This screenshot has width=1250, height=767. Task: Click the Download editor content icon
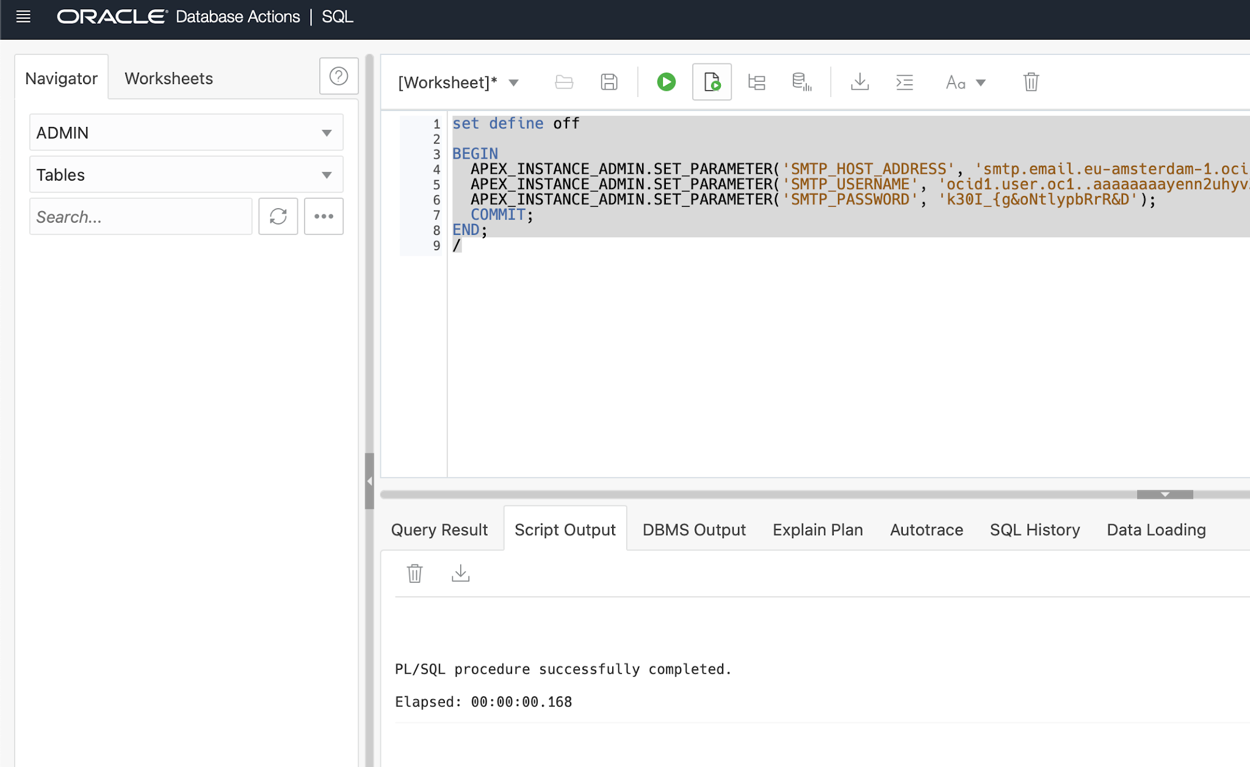(859, 82)
